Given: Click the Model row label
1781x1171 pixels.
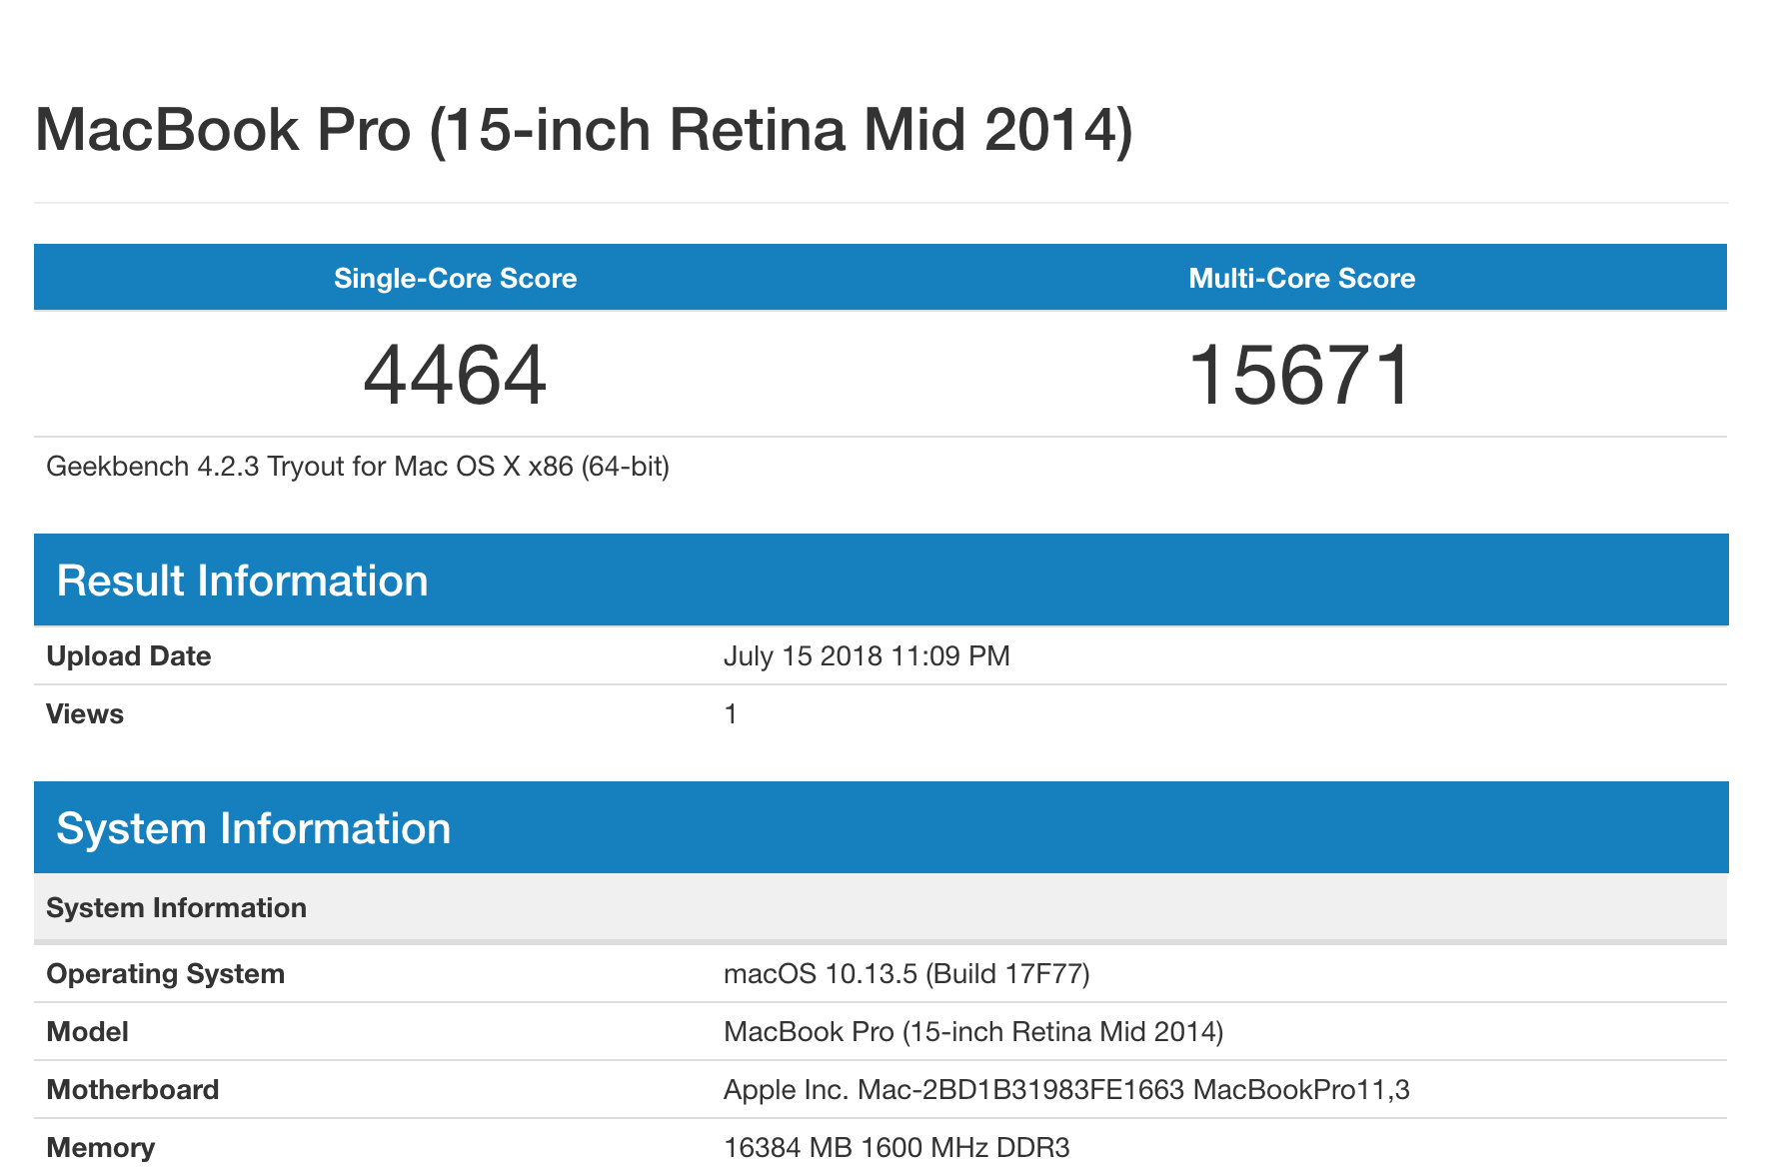Looking at the screenshot, I should click(x=88, y=1032).
